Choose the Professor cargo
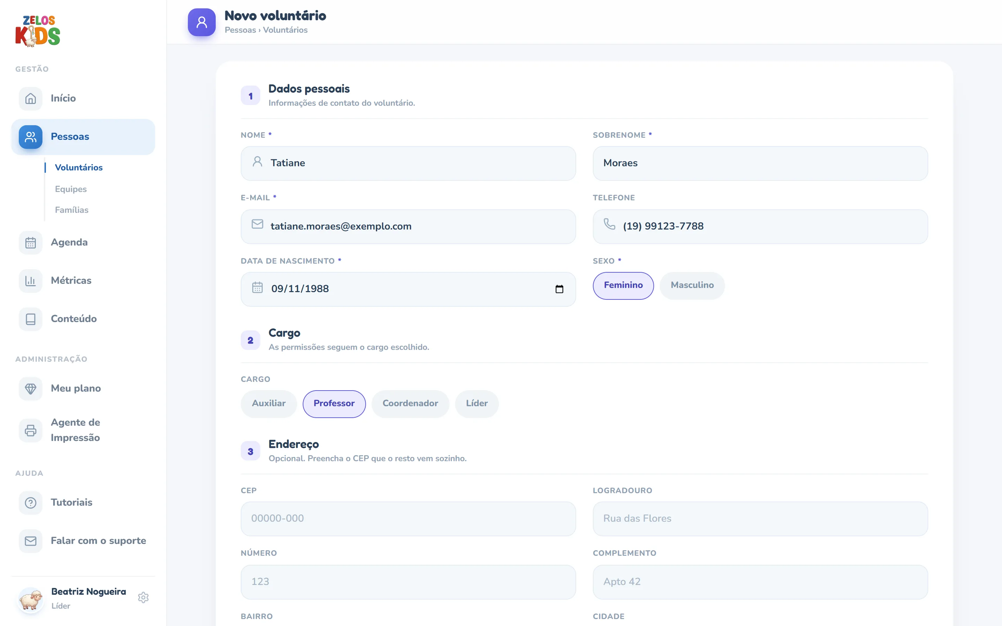1002x626 pixels. click(x=334, y=404)
